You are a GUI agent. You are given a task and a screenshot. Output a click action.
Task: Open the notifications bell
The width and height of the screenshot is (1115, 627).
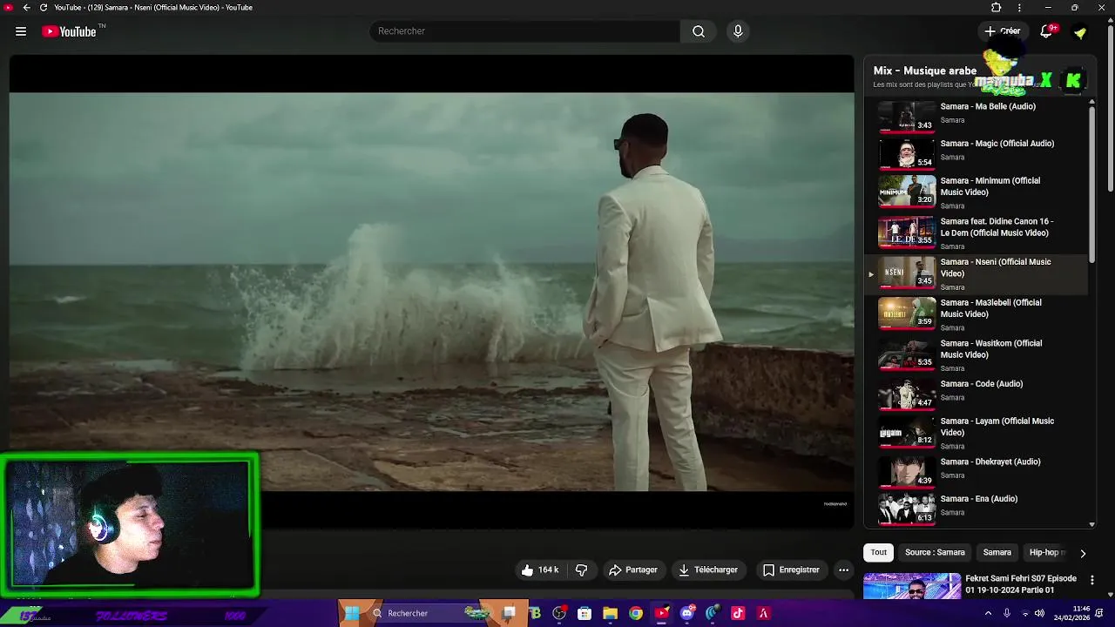[x=1046, y=31]
